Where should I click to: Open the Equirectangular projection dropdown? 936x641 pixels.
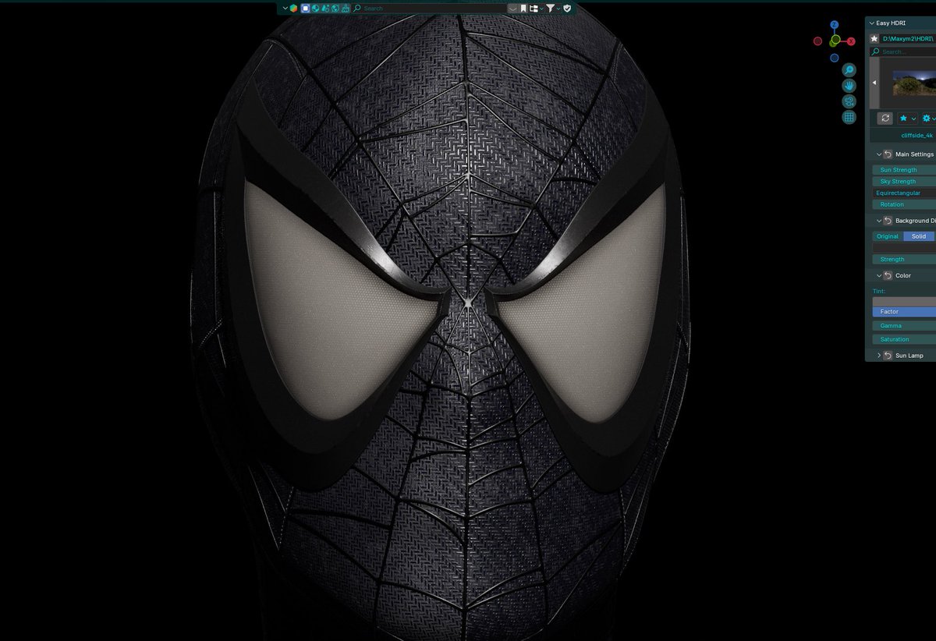point(904,193)
